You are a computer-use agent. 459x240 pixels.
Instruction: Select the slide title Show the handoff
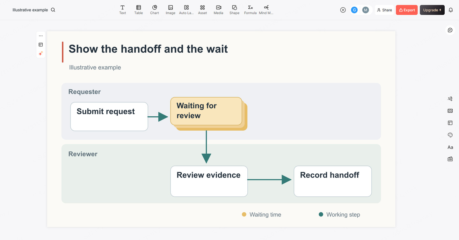pos(148,49)
